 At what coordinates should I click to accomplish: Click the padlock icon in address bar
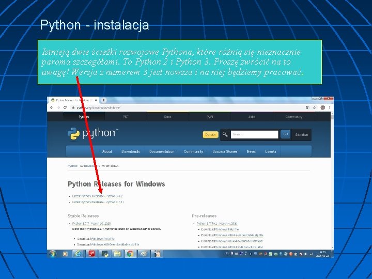click(x=73, y=107)
